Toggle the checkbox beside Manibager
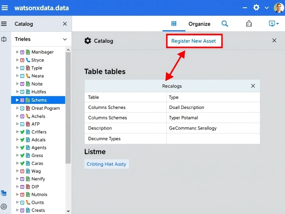 point(22,52)
